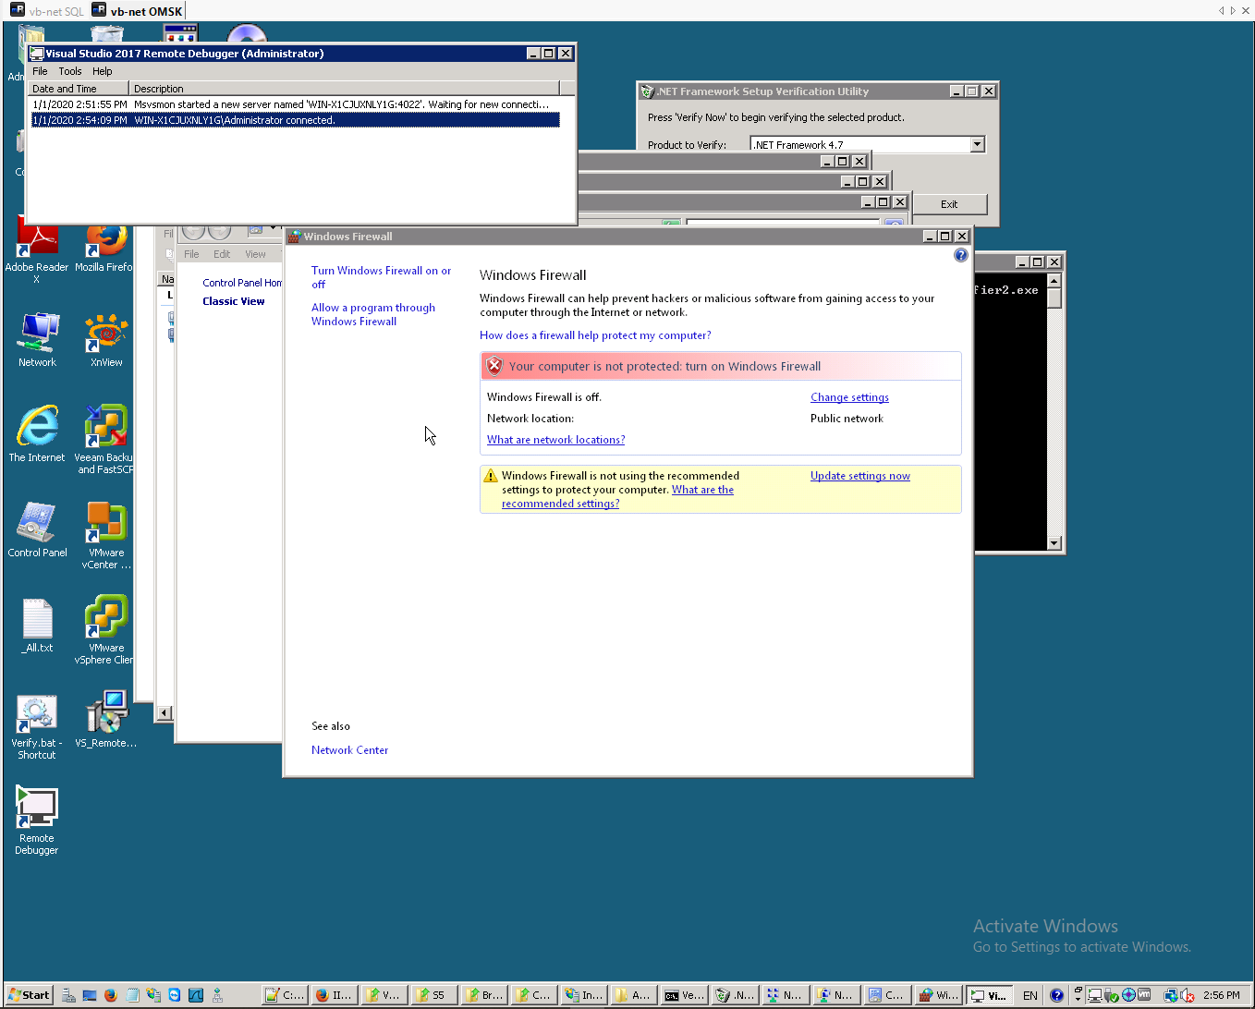1255x1009 pixels.
Task: Open the Mozilla Firefox desktop shortcut
Action: pos(104,248)
